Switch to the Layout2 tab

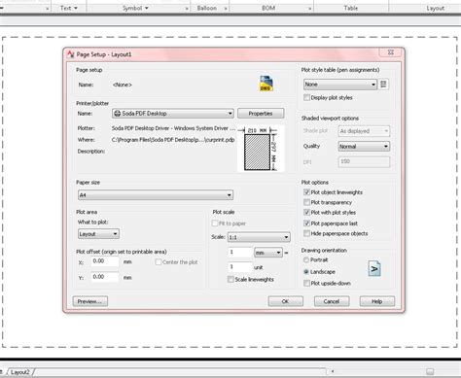(x=20, y=372)
